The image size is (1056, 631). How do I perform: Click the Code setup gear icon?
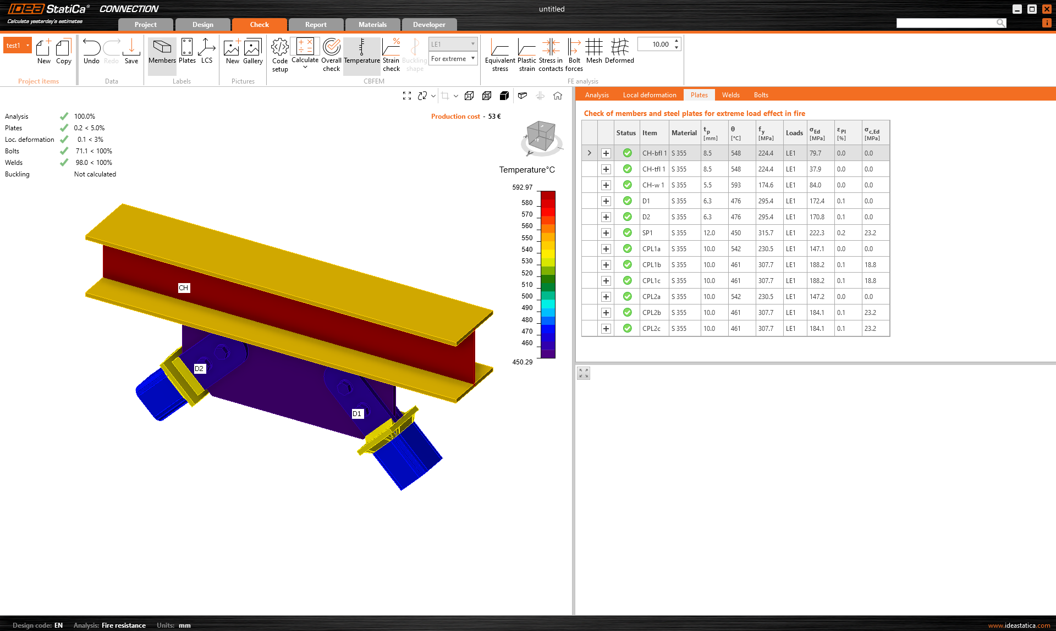pyautogui.click(x=280, y=48)
